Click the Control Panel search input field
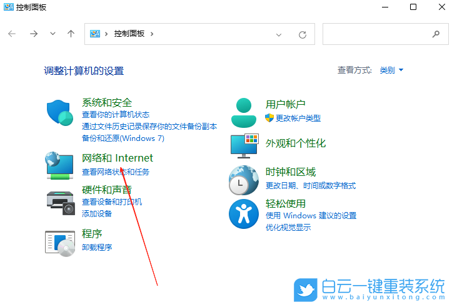This screenshot has width=452, height=305. click(x=385, y=34)
